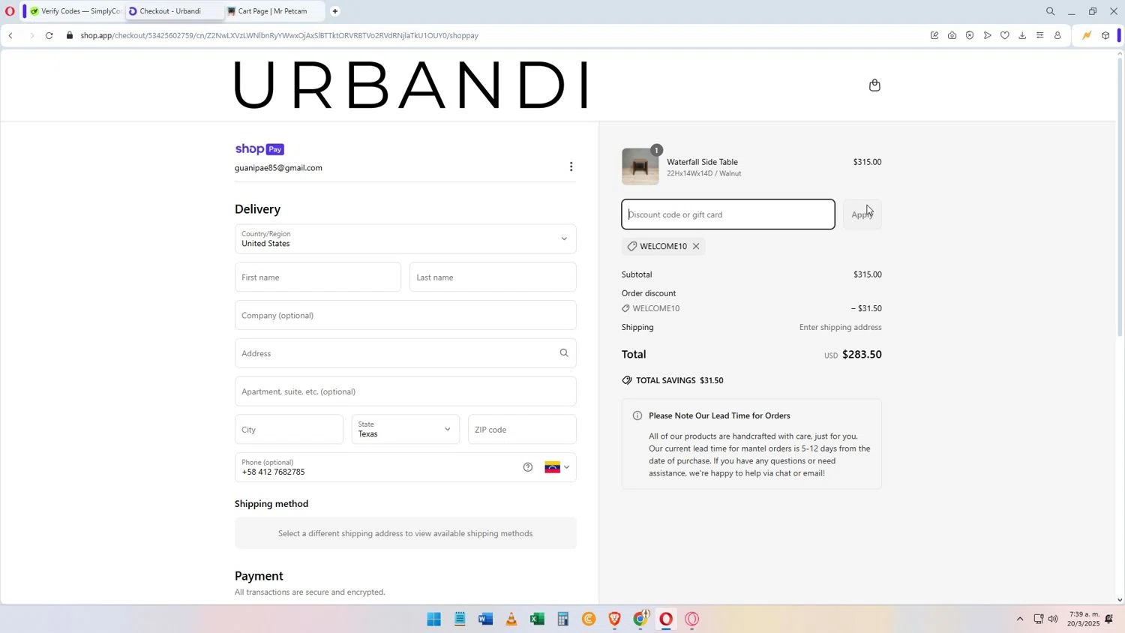Click the Last name field
This screenshot has height=633, width=1125.
493,277
